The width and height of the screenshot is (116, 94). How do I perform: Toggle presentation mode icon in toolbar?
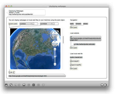point(24,85)
